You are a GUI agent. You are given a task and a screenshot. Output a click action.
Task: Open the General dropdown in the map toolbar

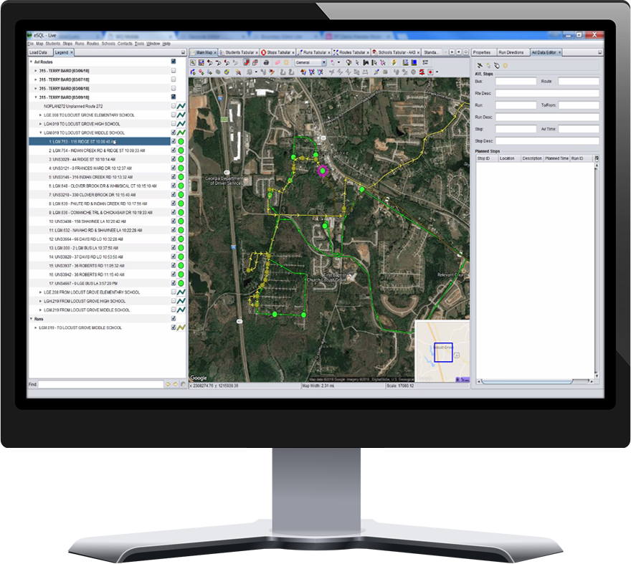click(x=310, y=63)
